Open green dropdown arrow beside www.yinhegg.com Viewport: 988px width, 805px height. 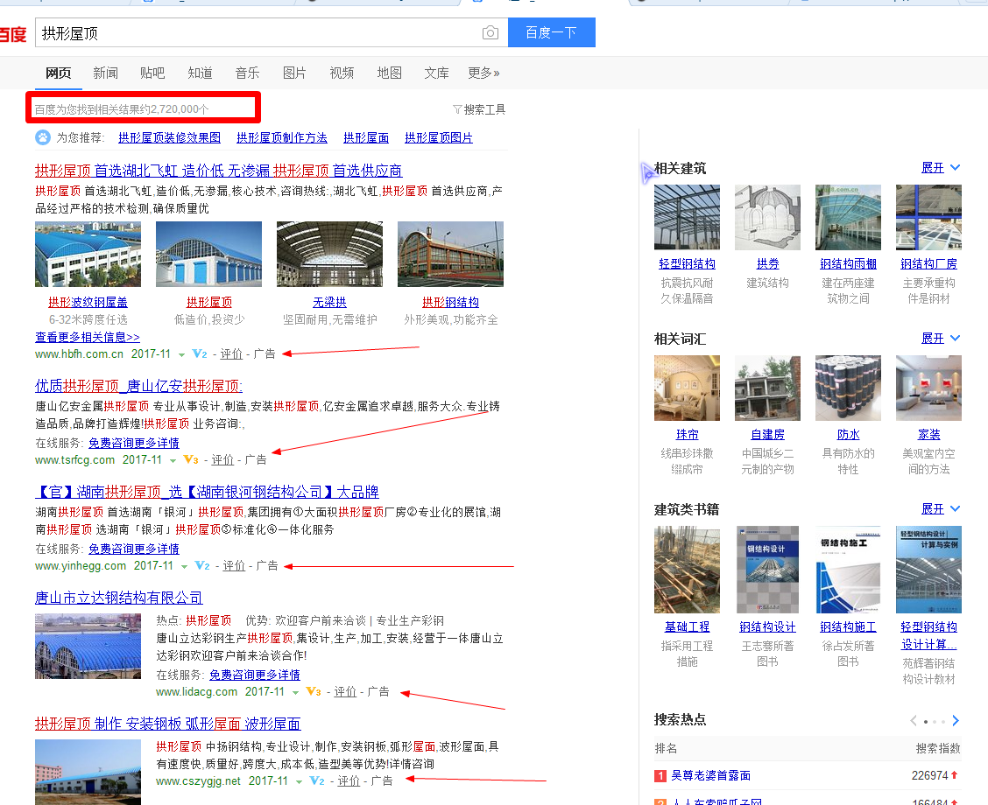184,567
